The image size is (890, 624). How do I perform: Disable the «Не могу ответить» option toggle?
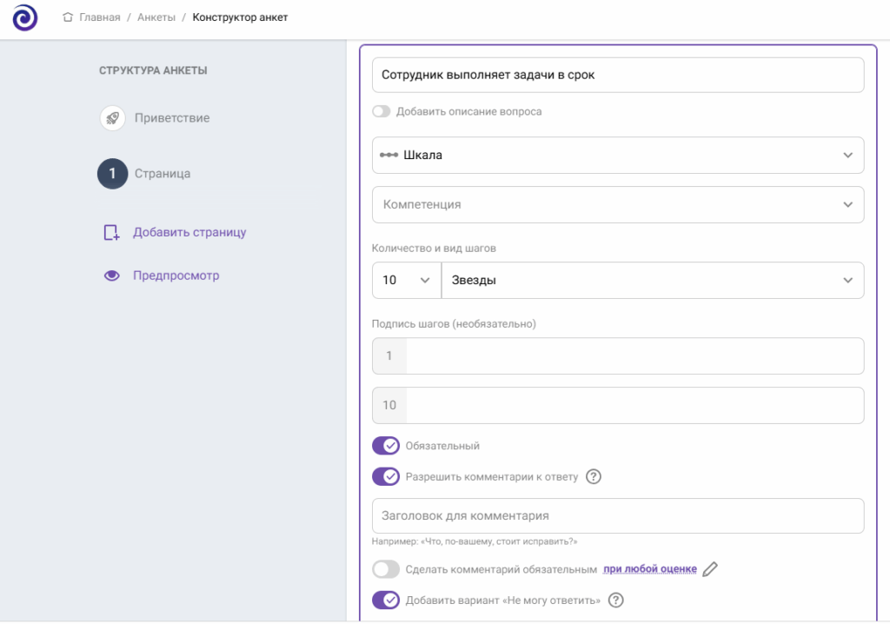(x=386, y=600)
